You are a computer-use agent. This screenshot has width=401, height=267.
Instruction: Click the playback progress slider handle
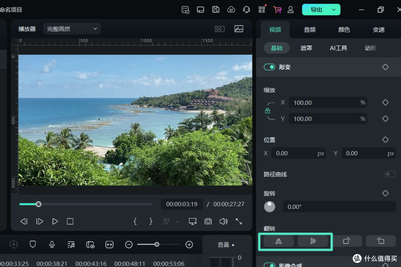point(39,204)
